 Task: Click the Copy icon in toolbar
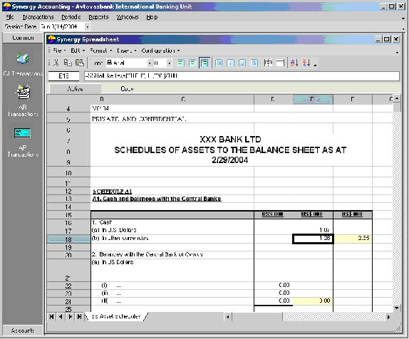click(x=68, y=63)
